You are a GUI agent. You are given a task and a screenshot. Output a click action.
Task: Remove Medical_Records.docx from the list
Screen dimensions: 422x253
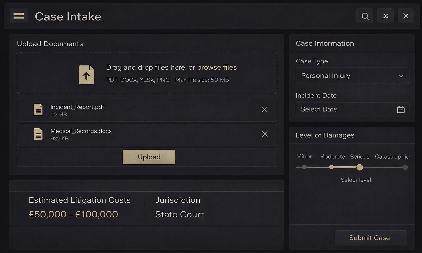265,134
